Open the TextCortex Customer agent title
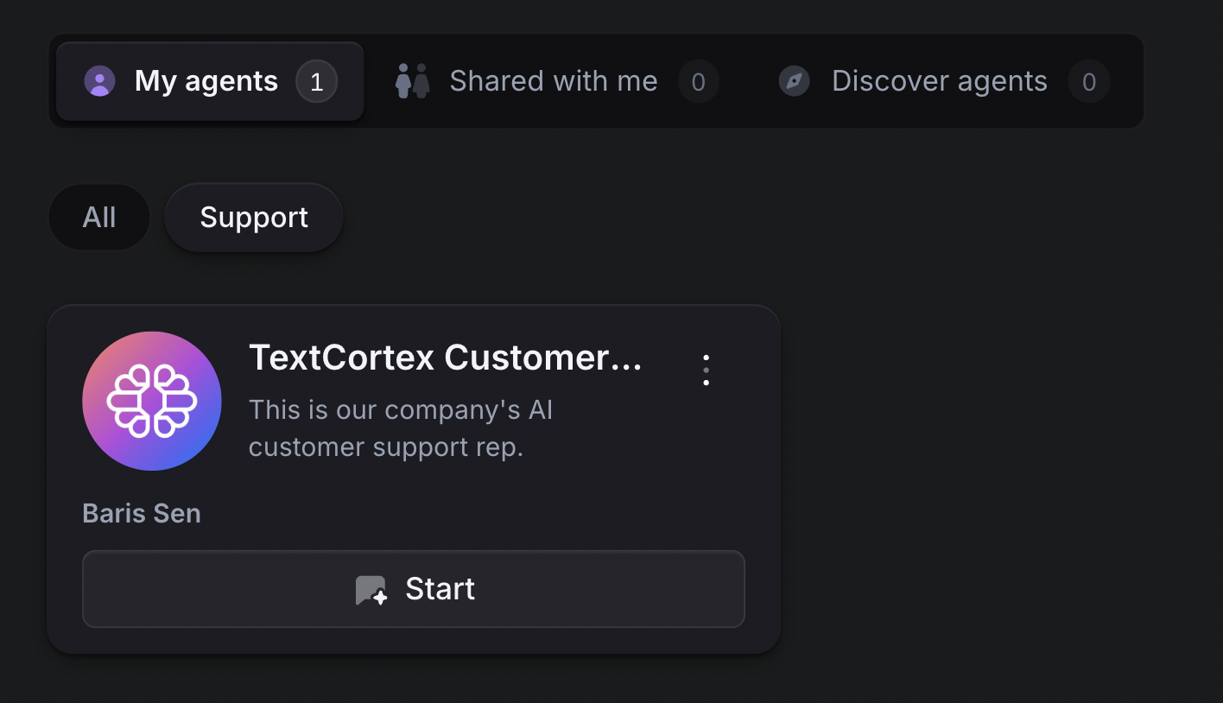The width and height of the screenshot is (1223, 703). [x=446, y=358]
